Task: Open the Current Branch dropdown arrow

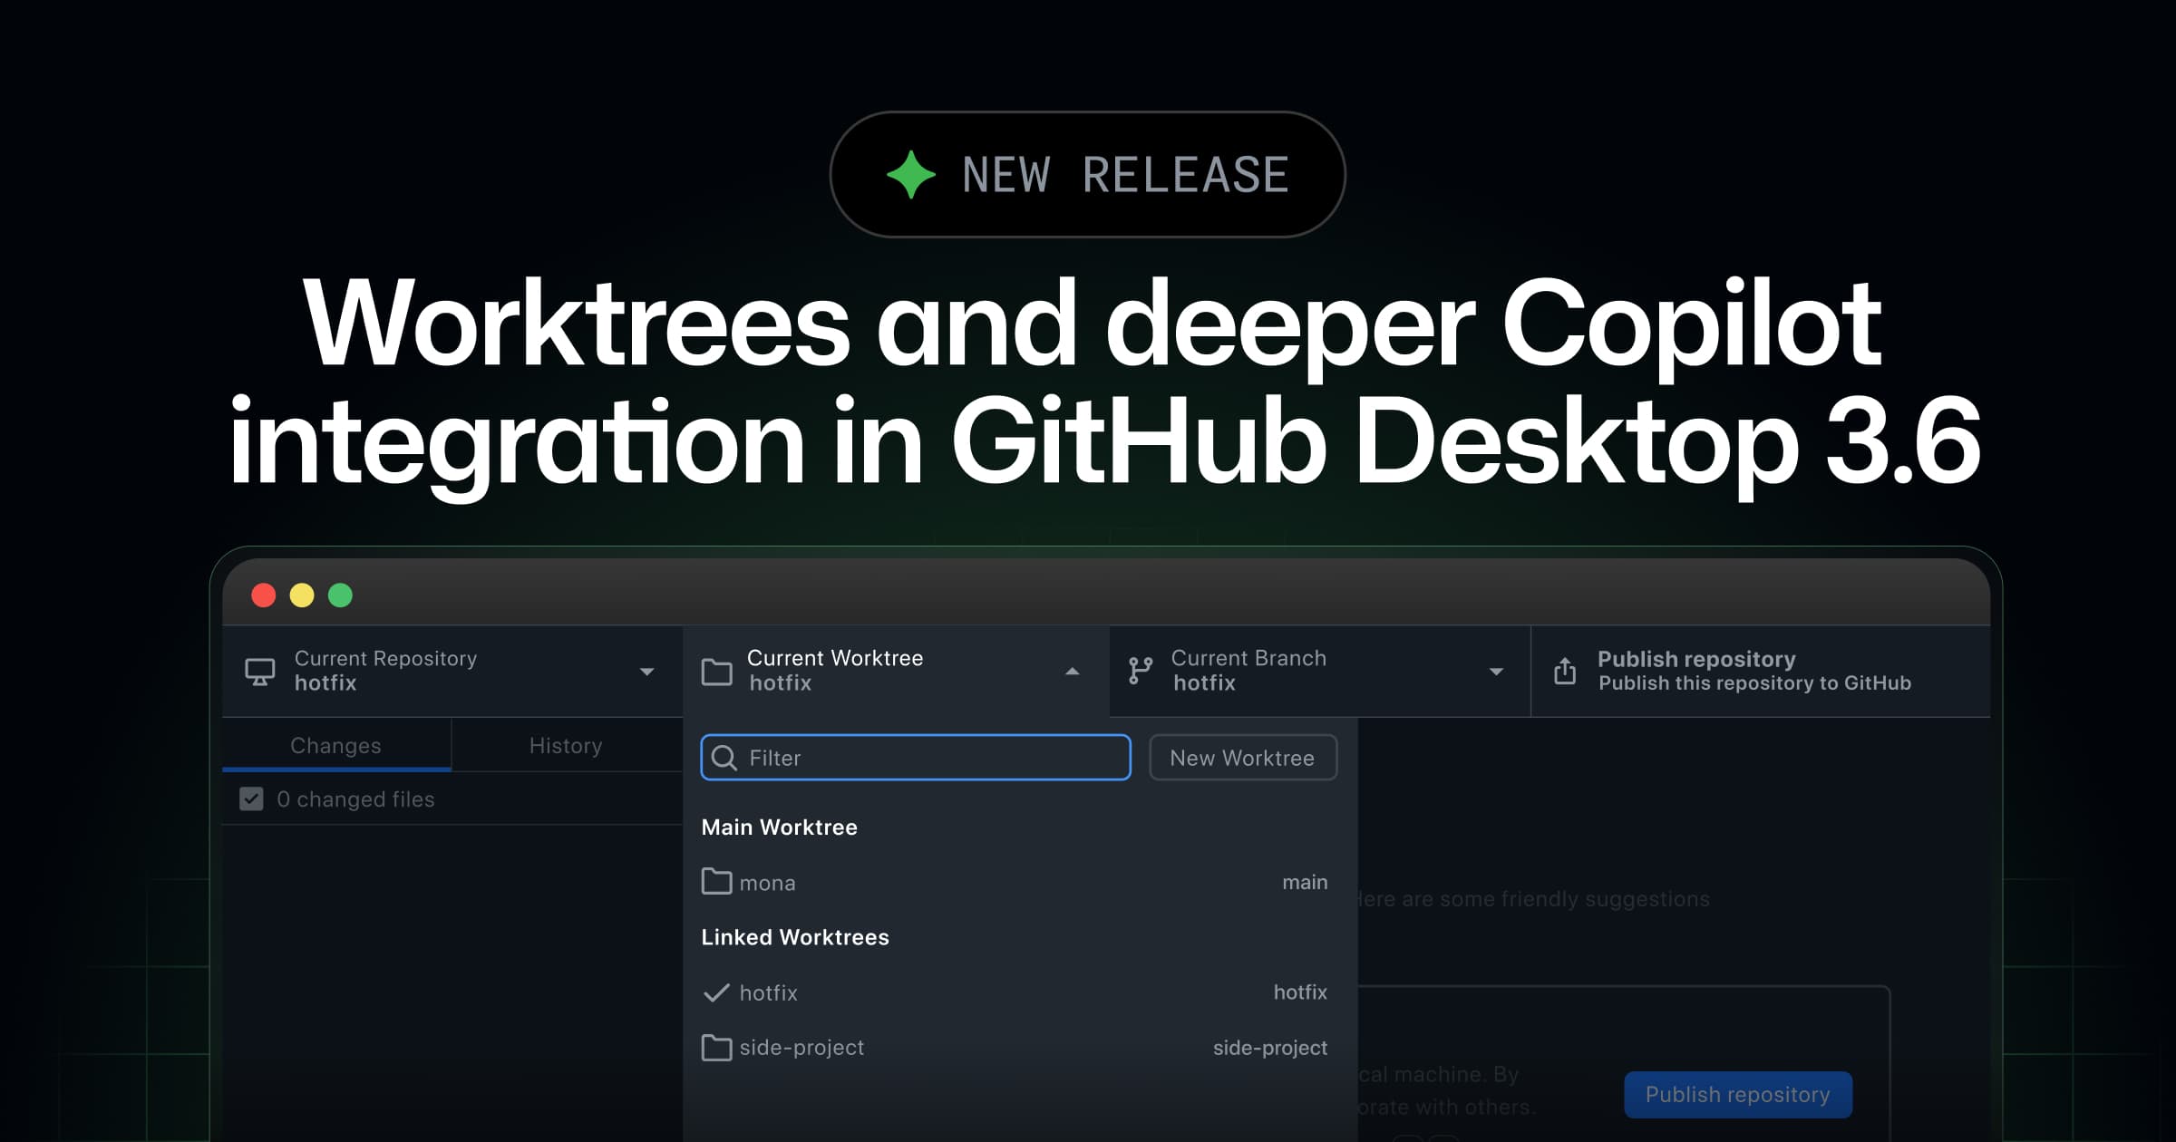Action: click(x=1496, y=672)
